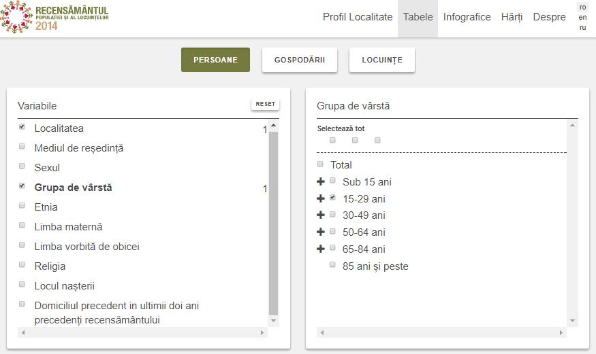Enable the Sexul variable checkbox
Image resolution: width=596 pixels, height=354 pixels.
click(22, 166)
